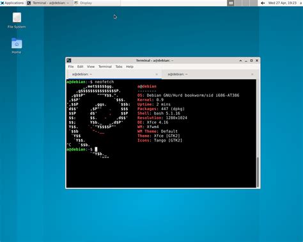
Task: Open the Applications menu in the panel
Action: 12,3
